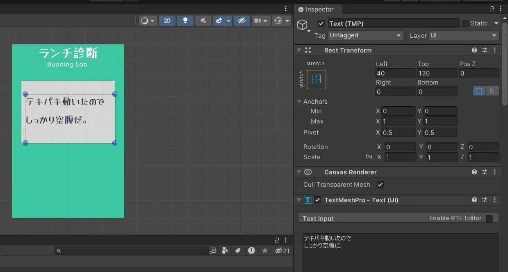Switch to the Inspector tab
Image resolution: width=508 pixels, height=272 pixels.
point(316,9)
